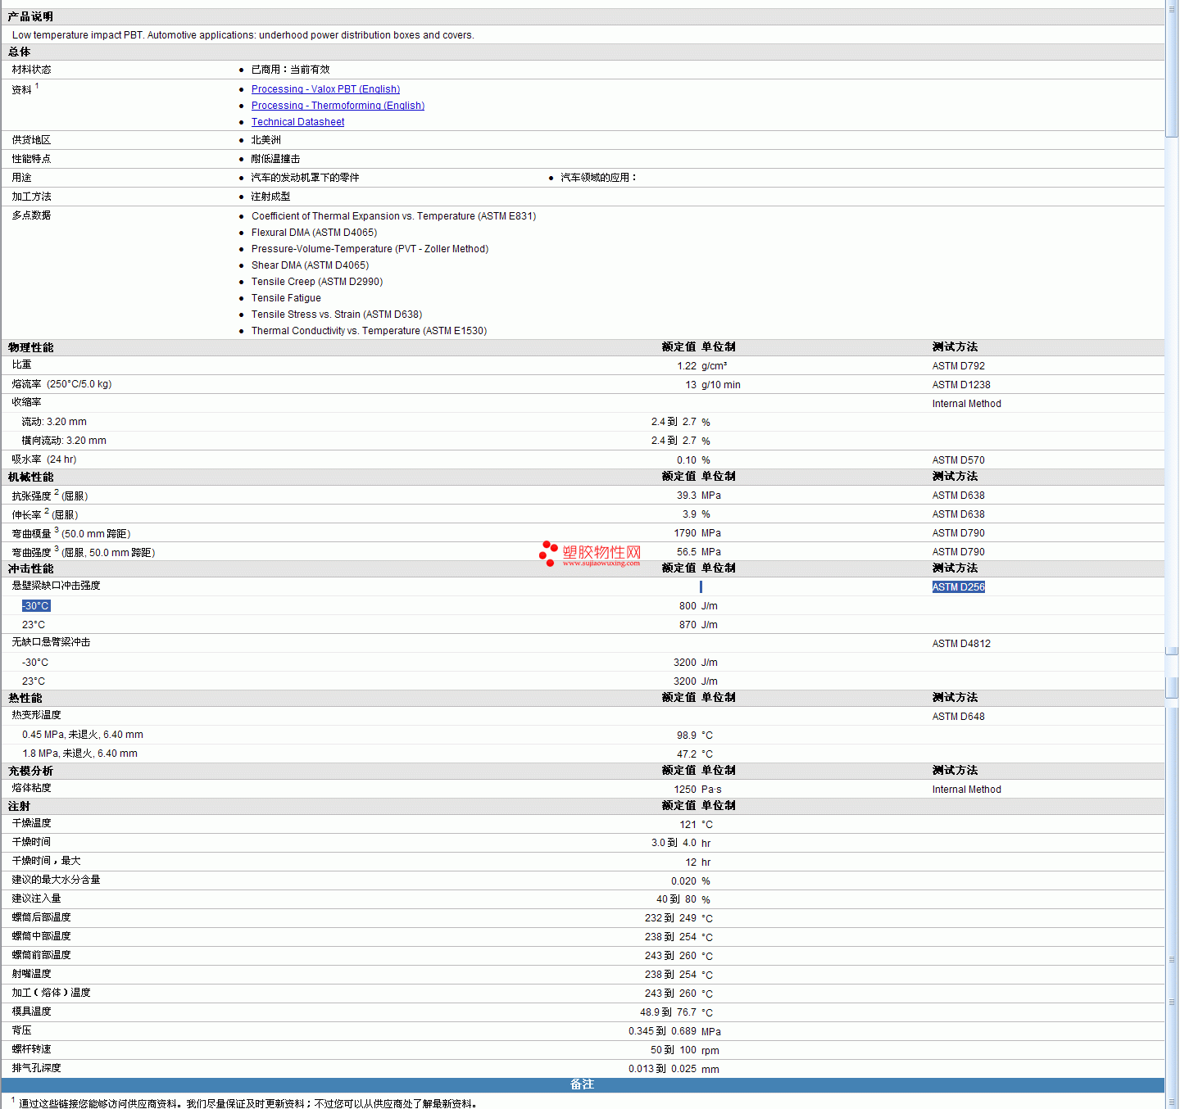Click the Tensile Fatigue multi-point data item

(286, 298)
